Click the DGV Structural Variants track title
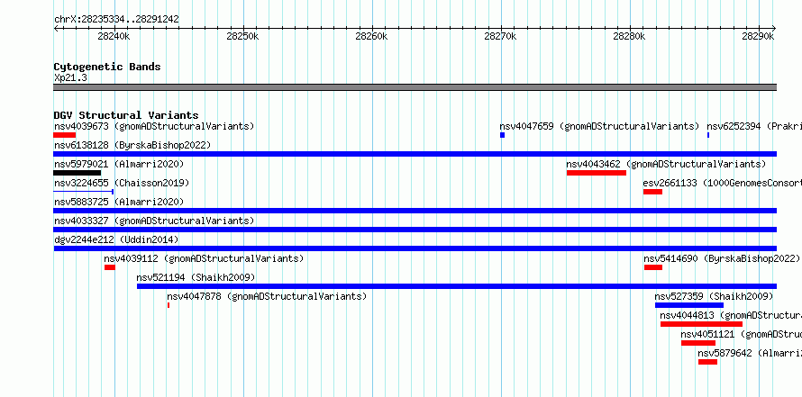The width and height of the screenshot is (802, 397). [x=126, y=115]
